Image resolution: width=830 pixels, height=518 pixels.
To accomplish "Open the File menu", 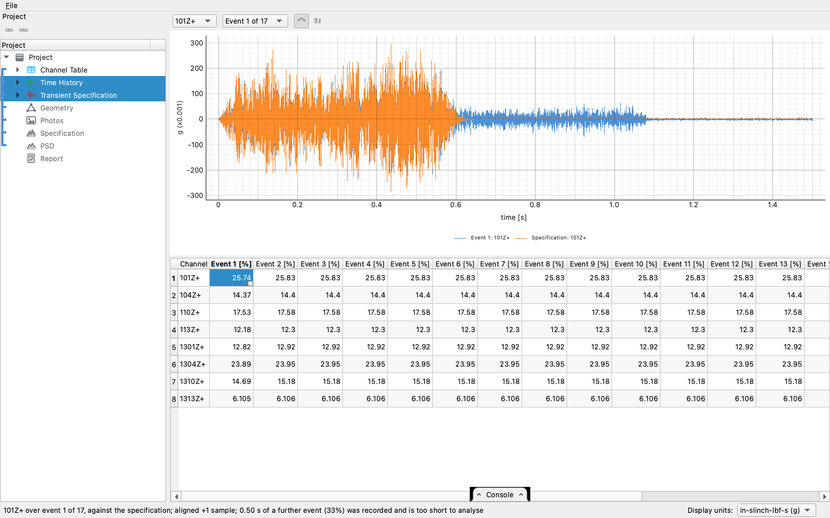I will [x=12, y=5].
